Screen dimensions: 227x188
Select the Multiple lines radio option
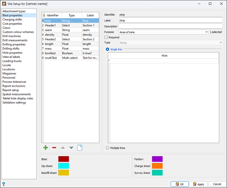(x=108, y=148)
